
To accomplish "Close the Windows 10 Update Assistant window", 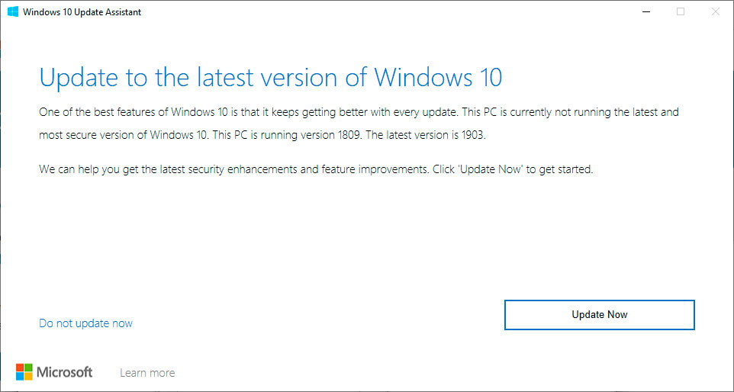I will click(715, 11).
